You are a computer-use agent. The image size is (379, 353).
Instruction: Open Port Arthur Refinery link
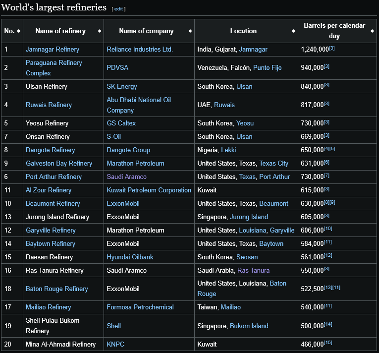pyautogui.click(x=54, y=176)
